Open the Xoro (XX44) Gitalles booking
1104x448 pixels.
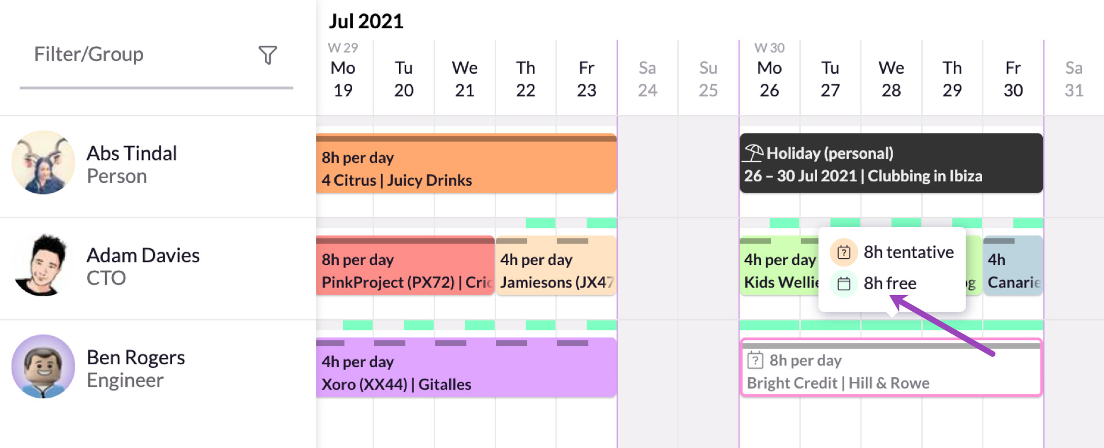466,368
